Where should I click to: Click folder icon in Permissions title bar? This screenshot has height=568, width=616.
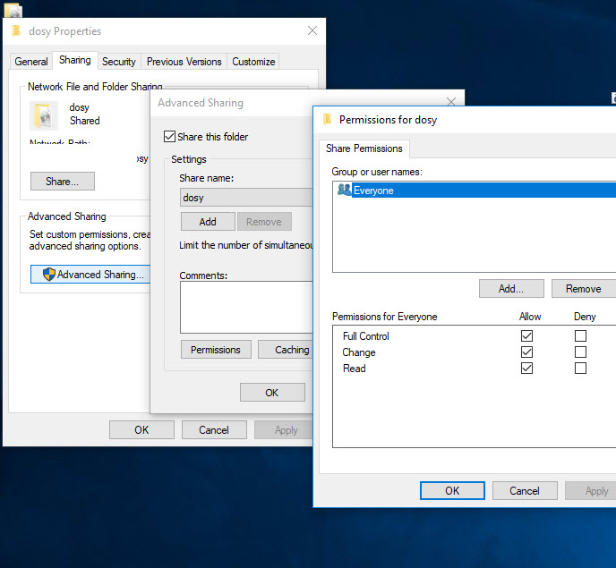[x=328, y=120]
